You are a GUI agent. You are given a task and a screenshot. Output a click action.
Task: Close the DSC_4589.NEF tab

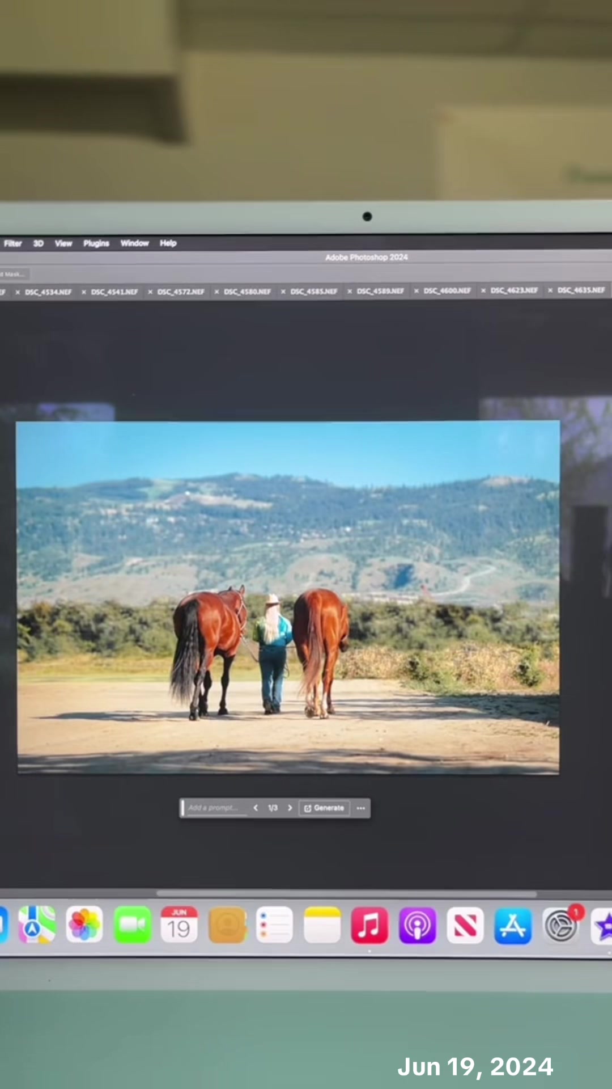[x=350, y=292]
